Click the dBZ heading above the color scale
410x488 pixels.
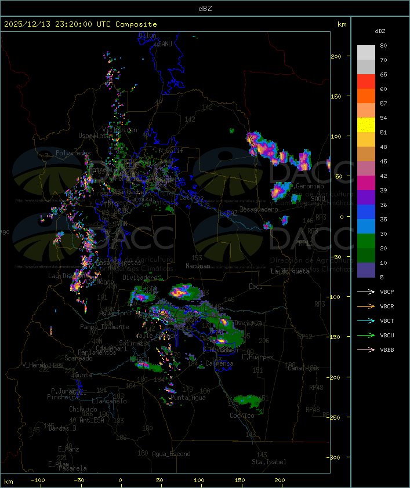tap(380, 31)
